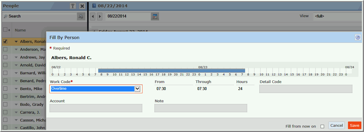Enable the Fill from now on checkbox
364x132 pixels.
pos(322,126)
